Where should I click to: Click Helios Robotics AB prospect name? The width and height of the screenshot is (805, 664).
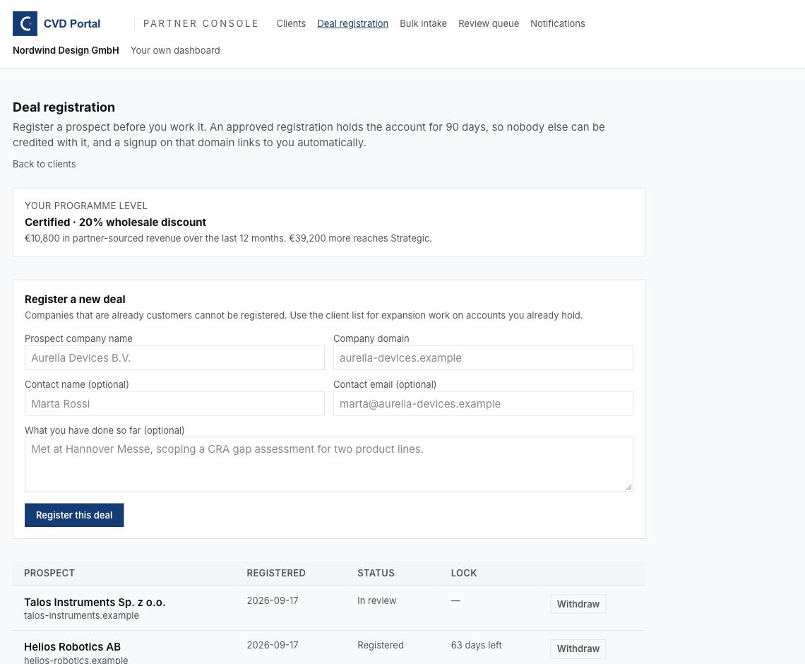click(x=73, y=646)
